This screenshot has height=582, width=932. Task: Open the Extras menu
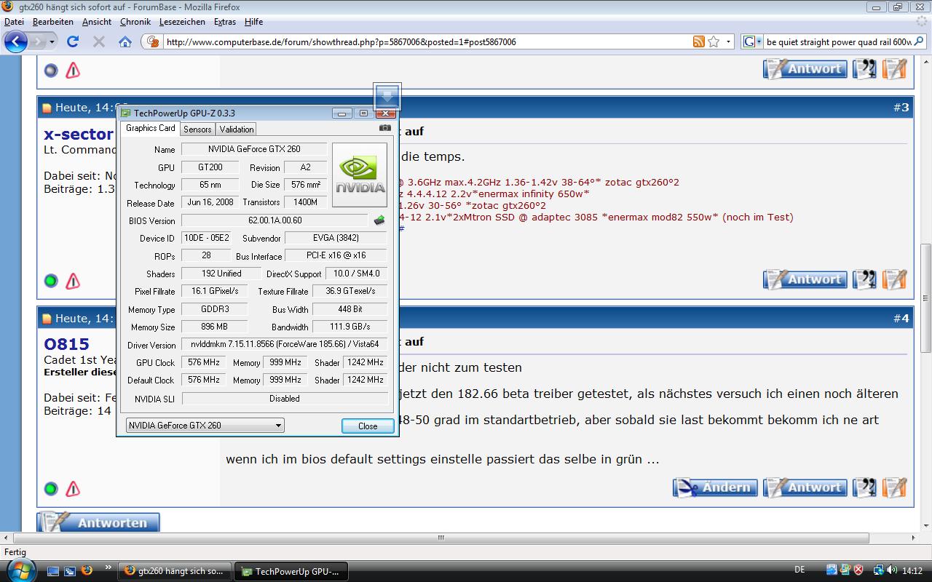[x=225, y=22]
